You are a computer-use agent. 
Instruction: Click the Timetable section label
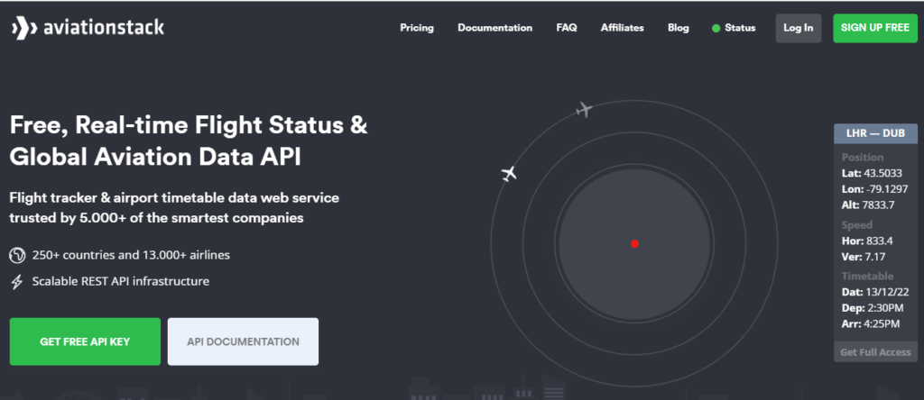(x=867, y=276)
